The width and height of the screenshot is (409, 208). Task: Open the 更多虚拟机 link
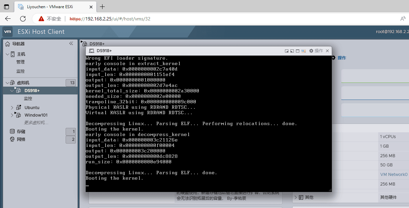click(36, 123)
